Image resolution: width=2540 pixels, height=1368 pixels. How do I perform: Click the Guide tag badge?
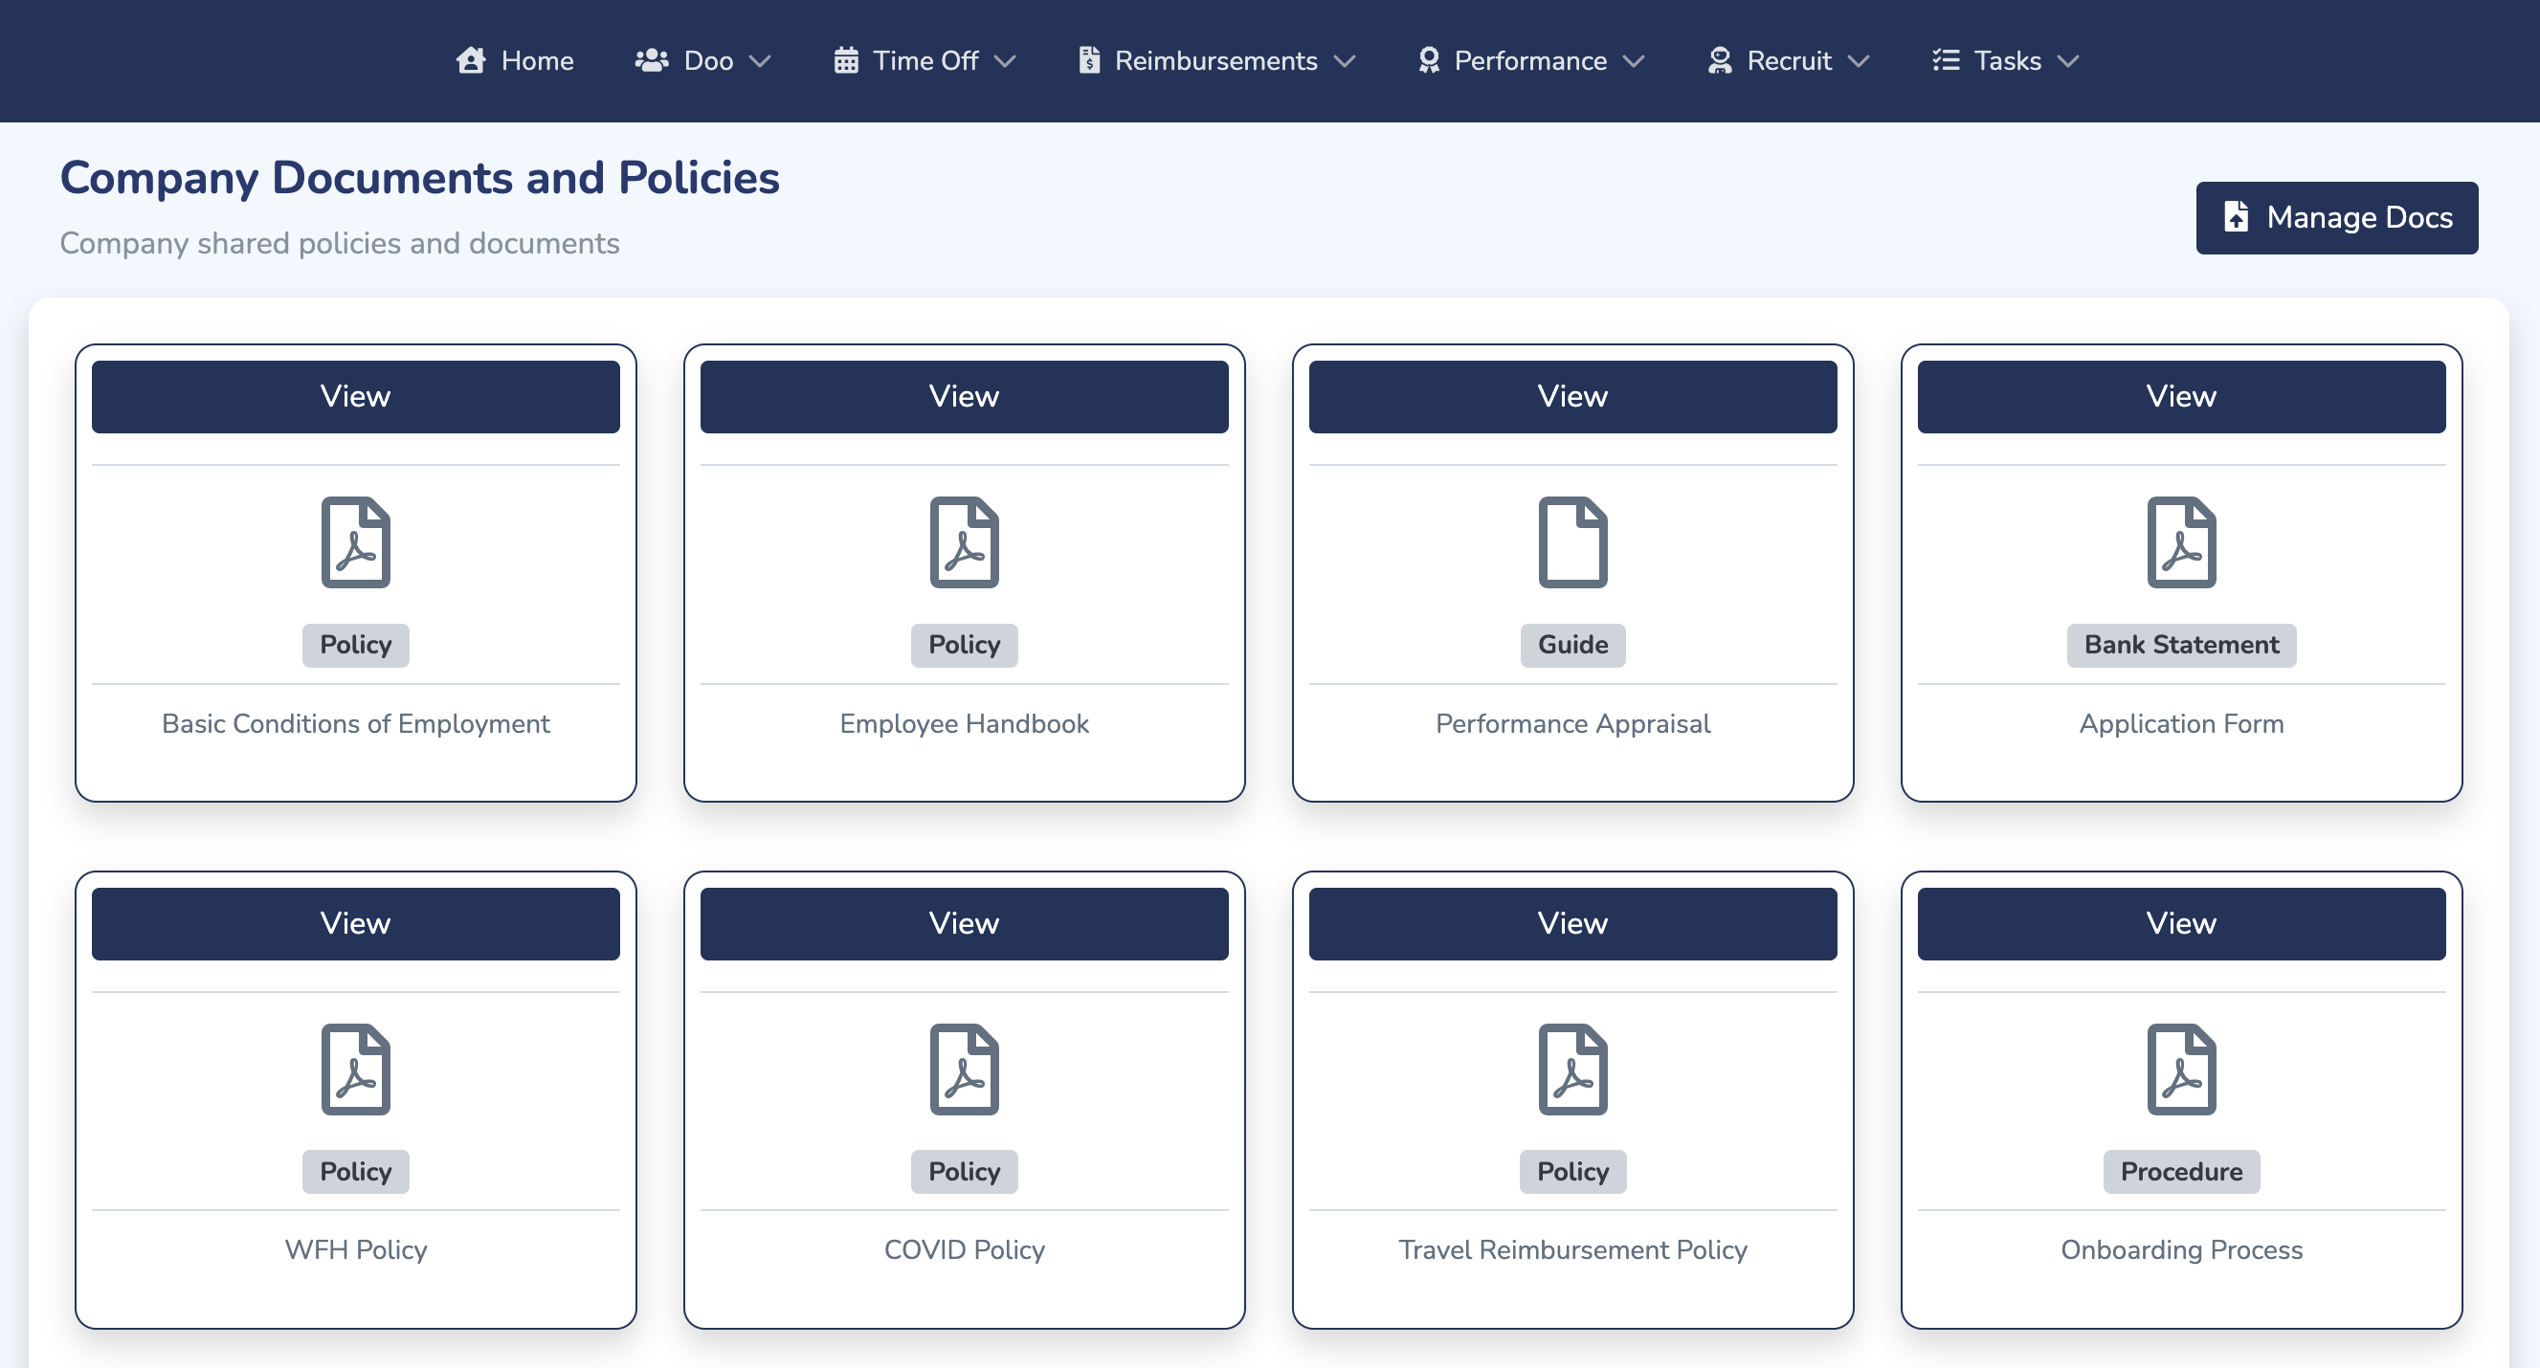pyautogui.click(x=1572, y=645)
